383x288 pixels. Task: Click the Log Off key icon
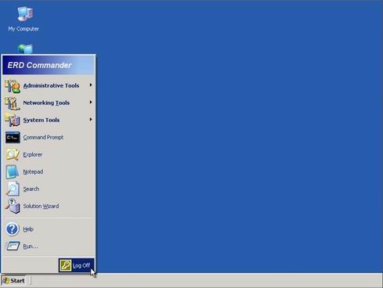coord(66,265)
